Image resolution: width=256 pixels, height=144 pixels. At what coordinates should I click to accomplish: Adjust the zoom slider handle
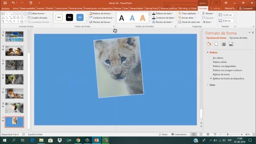228,134
